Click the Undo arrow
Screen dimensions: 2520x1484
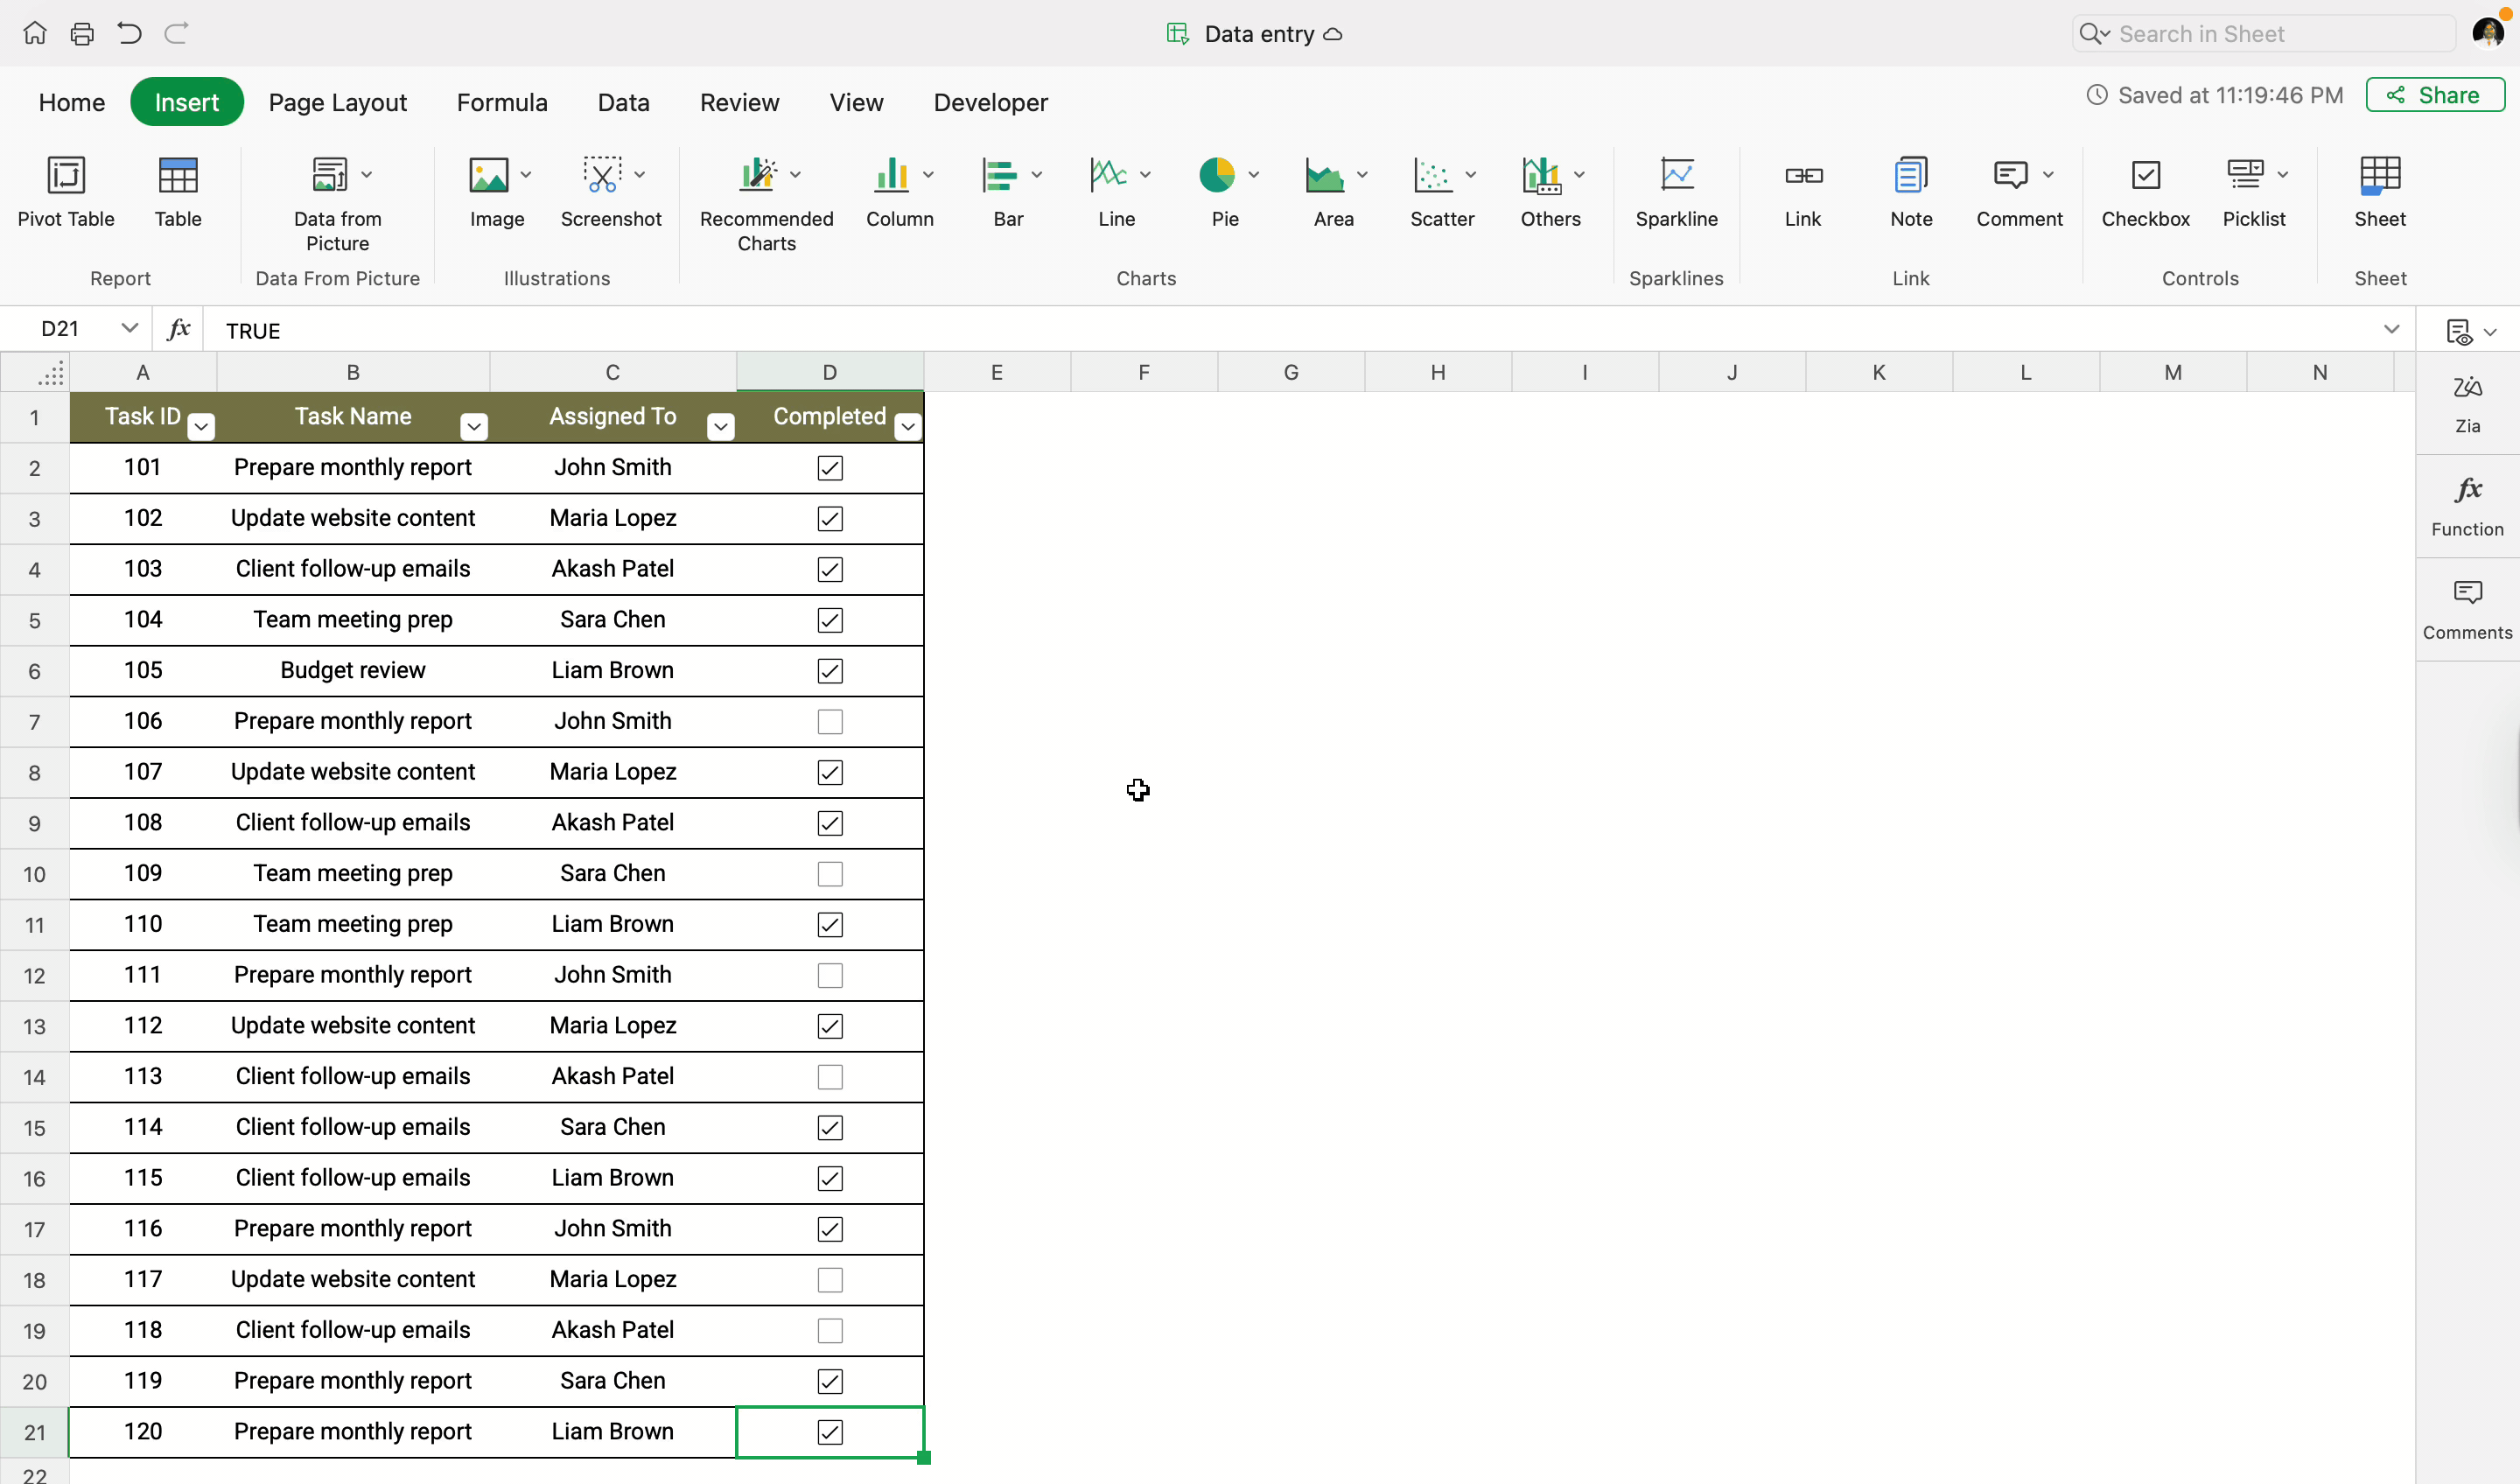(129, 33)
